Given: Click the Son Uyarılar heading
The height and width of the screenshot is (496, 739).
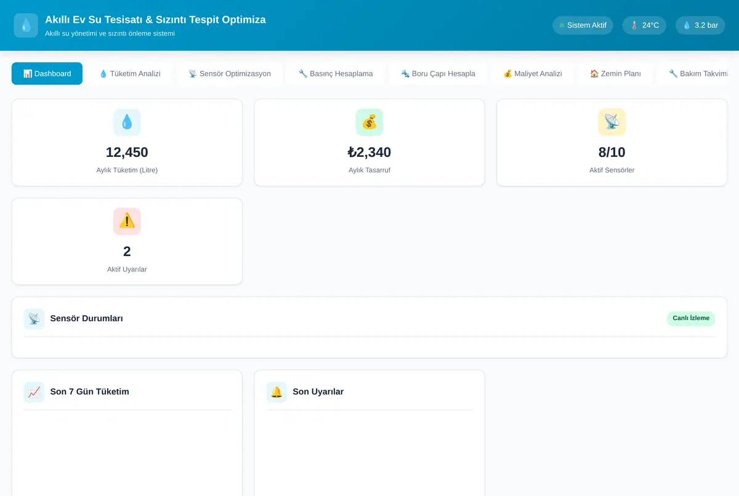Looking at the screenshot, I should coord(318,392).
